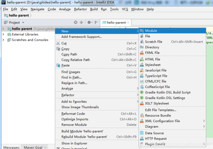
Task: Click the Copy icon in context menu
Action: coord(58,49)
